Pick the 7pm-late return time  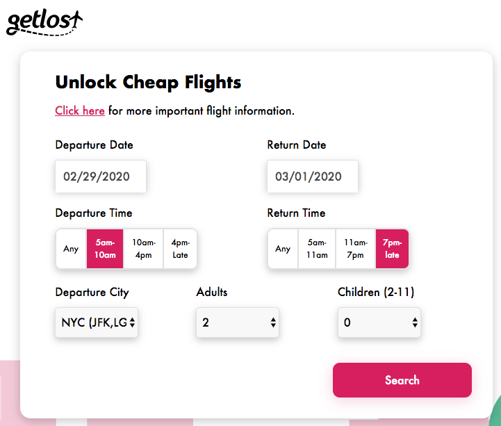(392, 249)
